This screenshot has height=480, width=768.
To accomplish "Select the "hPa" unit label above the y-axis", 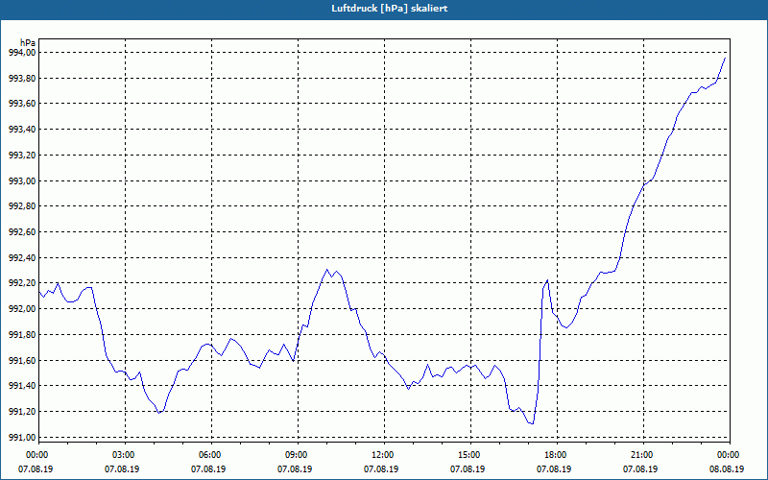I will tap(28, 43).
